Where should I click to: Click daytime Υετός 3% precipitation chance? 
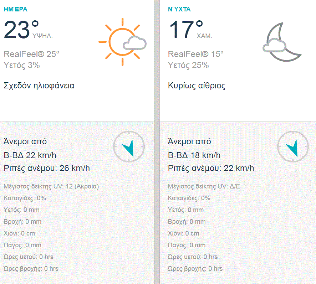pos(21,65)
